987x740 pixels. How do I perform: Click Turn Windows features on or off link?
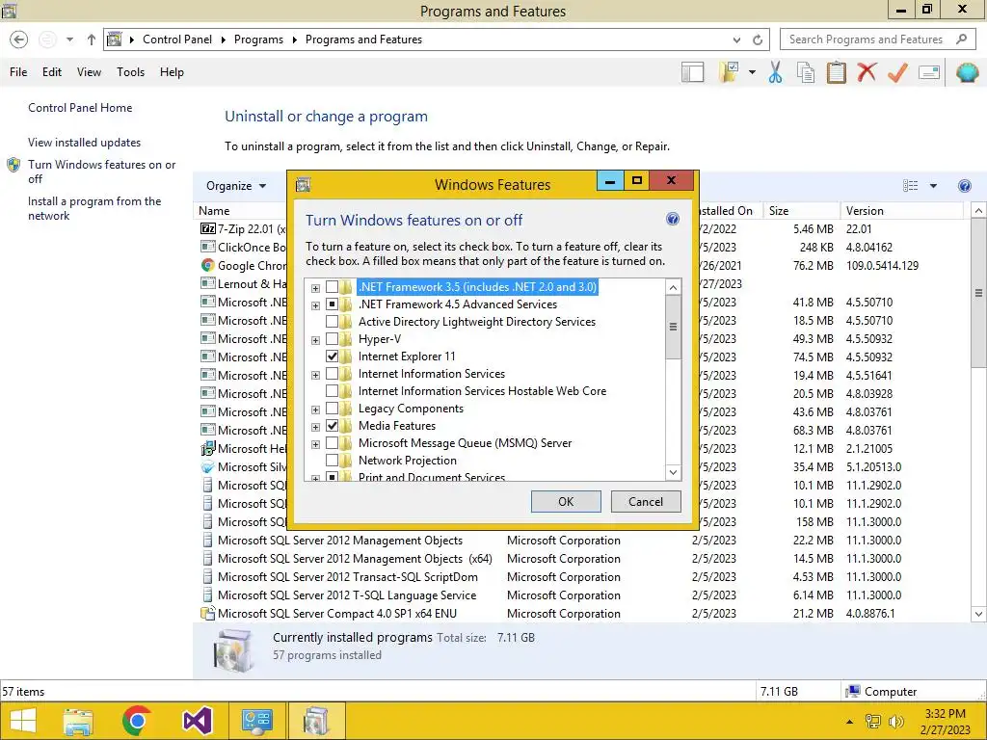tap(101, 172)
